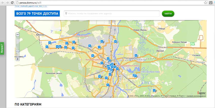Click Wi-Fi marker near улица Аустрина top
The width and height of the screenshot is (215, 108).
pos(115,41)
